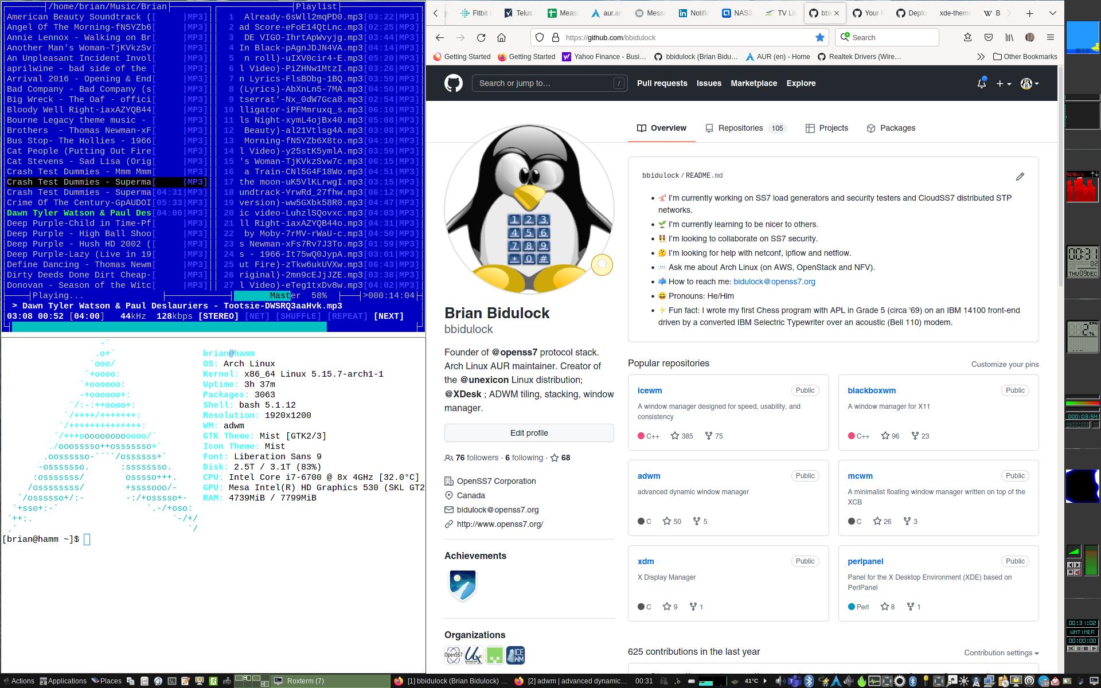Screen dimensions: 1101x688
Task: Open the user avatar dropdown menu
Action: click(x=1029, y=83)
